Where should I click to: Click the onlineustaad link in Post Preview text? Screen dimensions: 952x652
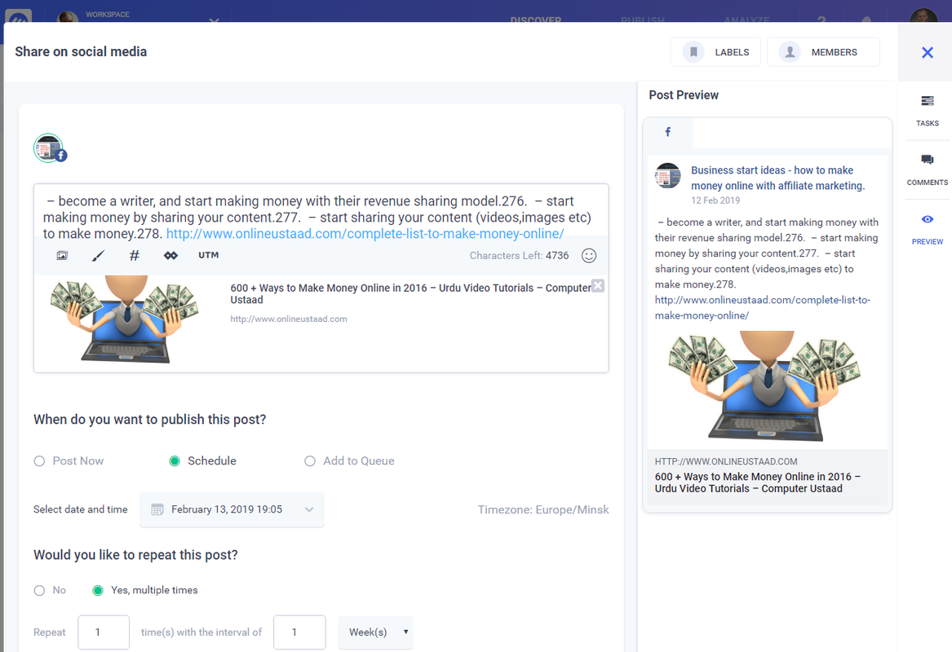[x=762, y=307]
